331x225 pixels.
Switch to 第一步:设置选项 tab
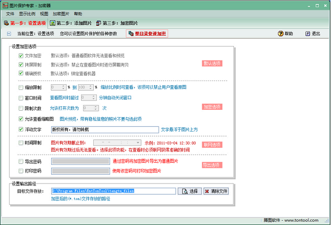pyautogui.click(x=25, y=23)
